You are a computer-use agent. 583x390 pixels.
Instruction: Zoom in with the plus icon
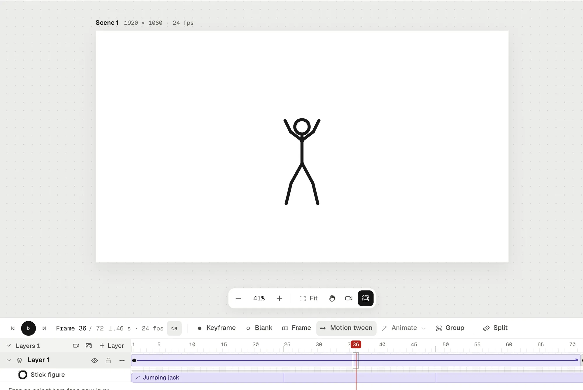point(279,298)
